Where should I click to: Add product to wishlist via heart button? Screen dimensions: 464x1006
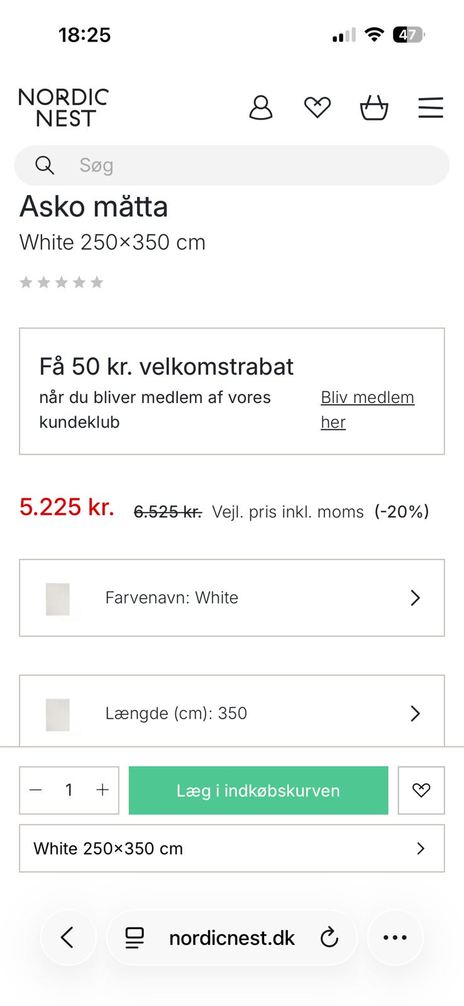coord(421,790)
